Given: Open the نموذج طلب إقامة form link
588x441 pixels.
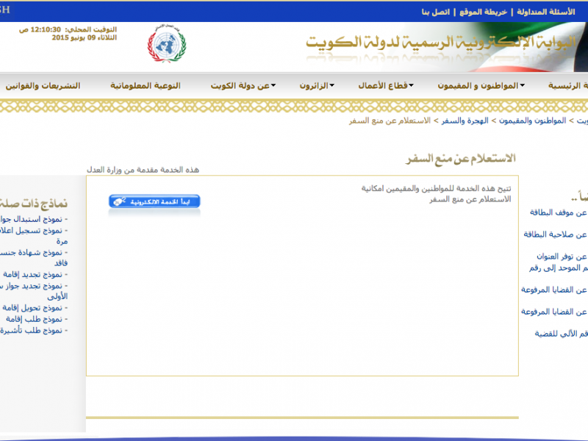Looking at the screenshot, I should 34,319.
